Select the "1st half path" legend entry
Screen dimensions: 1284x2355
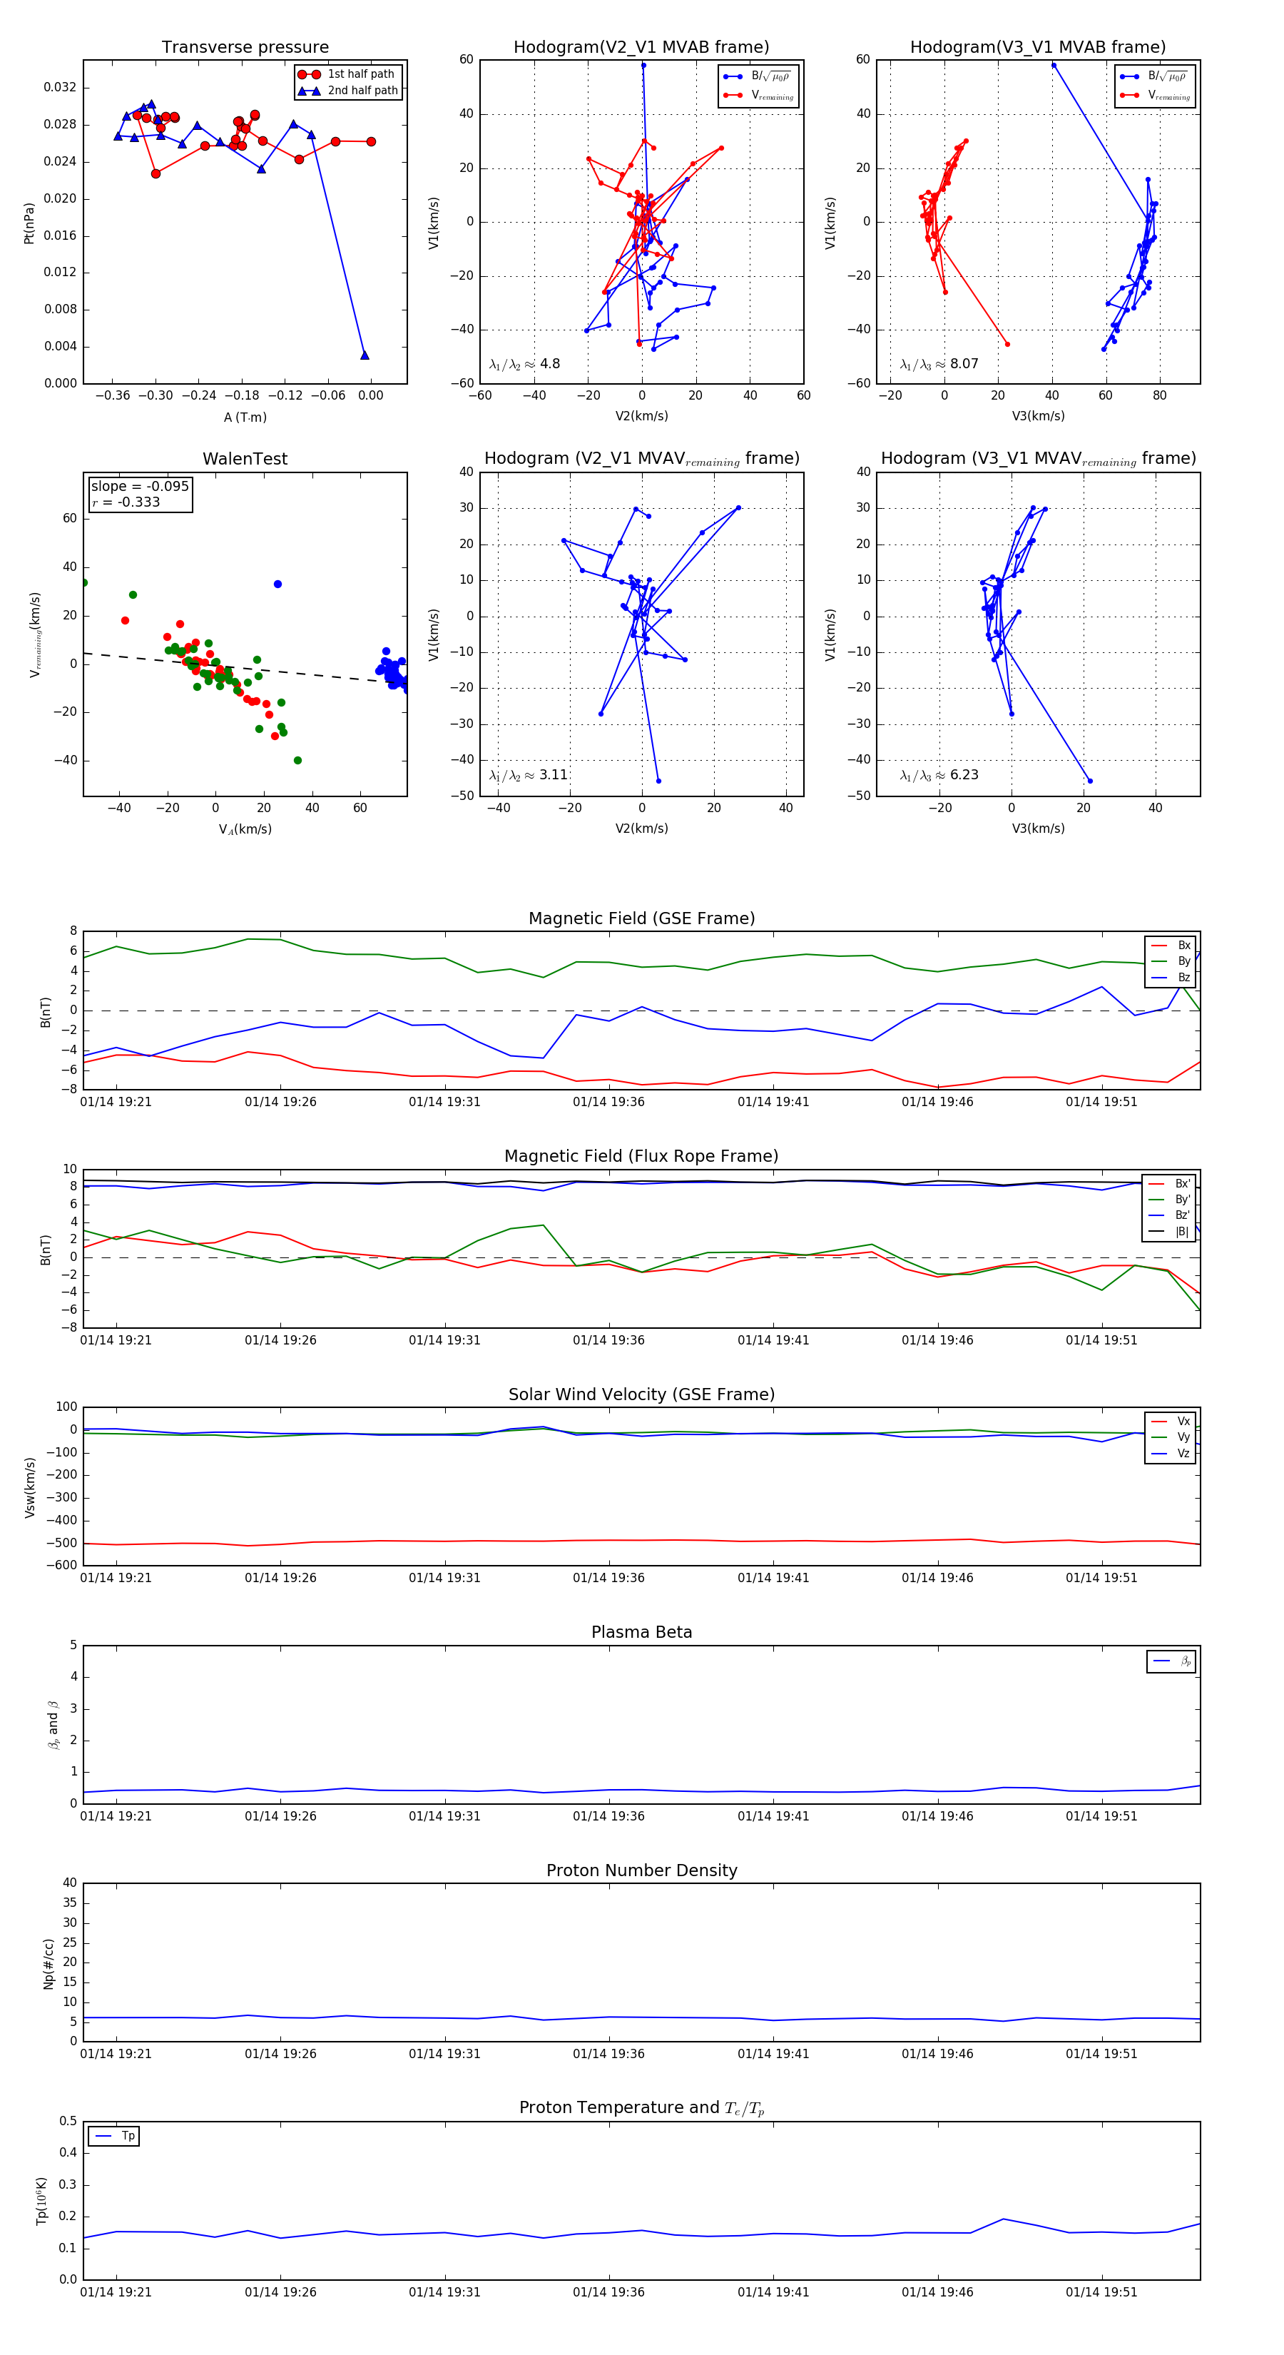347,74
